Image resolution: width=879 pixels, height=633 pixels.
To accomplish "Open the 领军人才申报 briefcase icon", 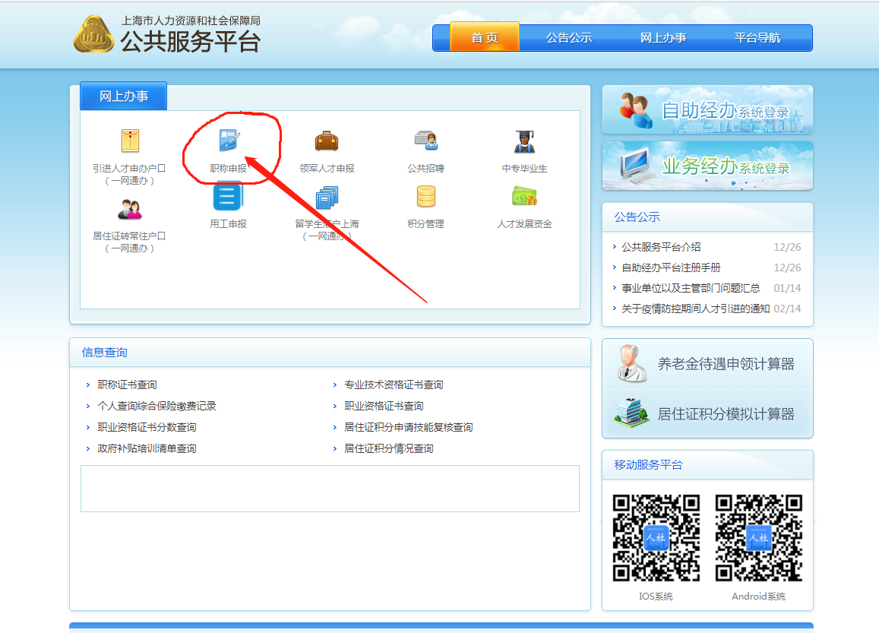I will [327, 141].
